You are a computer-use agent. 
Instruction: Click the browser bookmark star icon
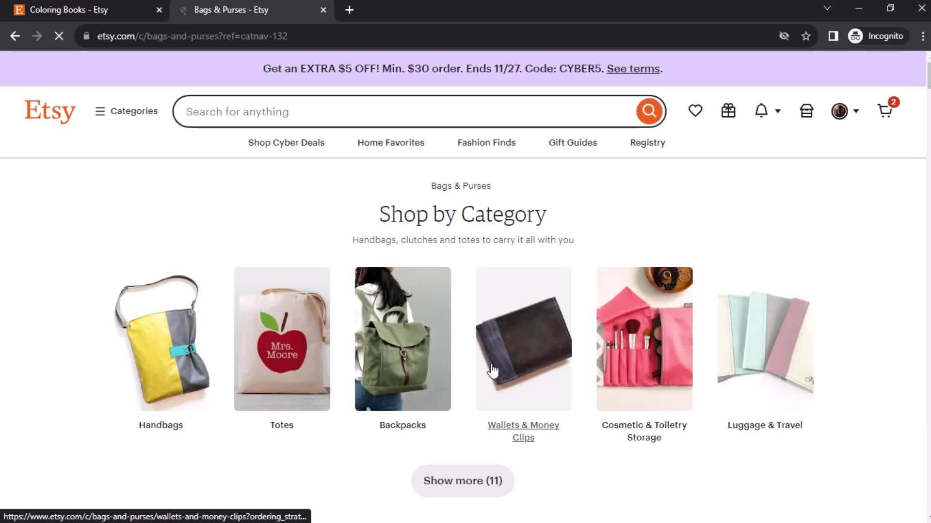point(807,36)
